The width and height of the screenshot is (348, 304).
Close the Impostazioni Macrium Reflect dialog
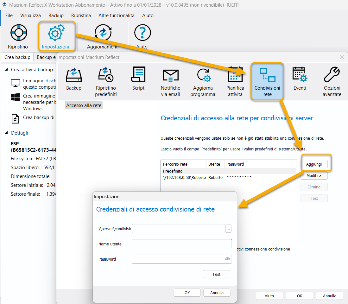pyautogui.click(x=342, y=57)
